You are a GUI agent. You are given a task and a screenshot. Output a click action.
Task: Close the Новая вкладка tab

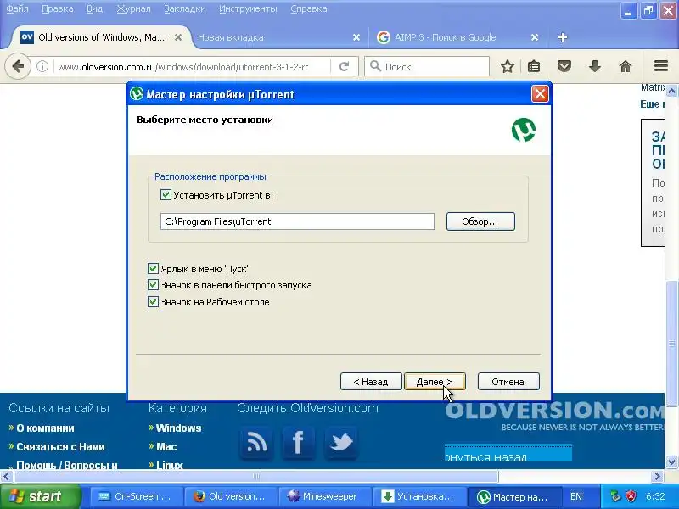(356, 37)
